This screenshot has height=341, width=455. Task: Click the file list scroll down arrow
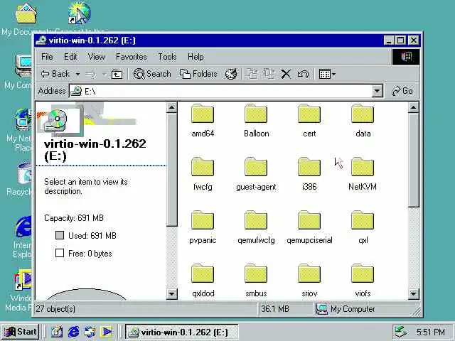pos(413,294)
